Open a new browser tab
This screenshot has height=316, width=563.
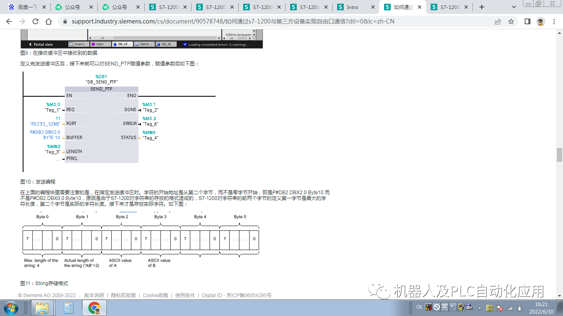482,7
